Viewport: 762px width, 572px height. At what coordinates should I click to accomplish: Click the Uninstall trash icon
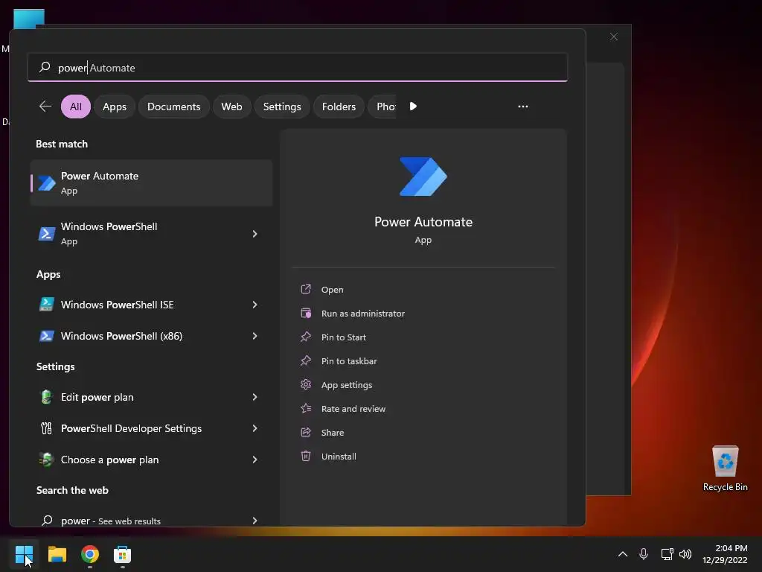[x=306, y=457]
